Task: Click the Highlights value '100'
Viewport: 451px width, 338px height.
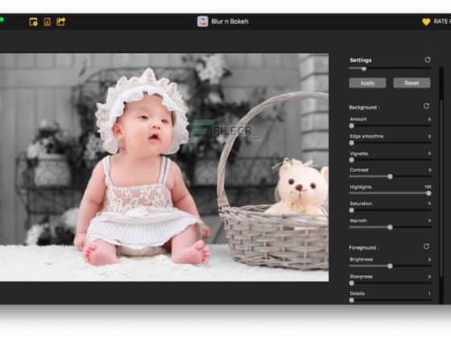Action: (428, 187)
